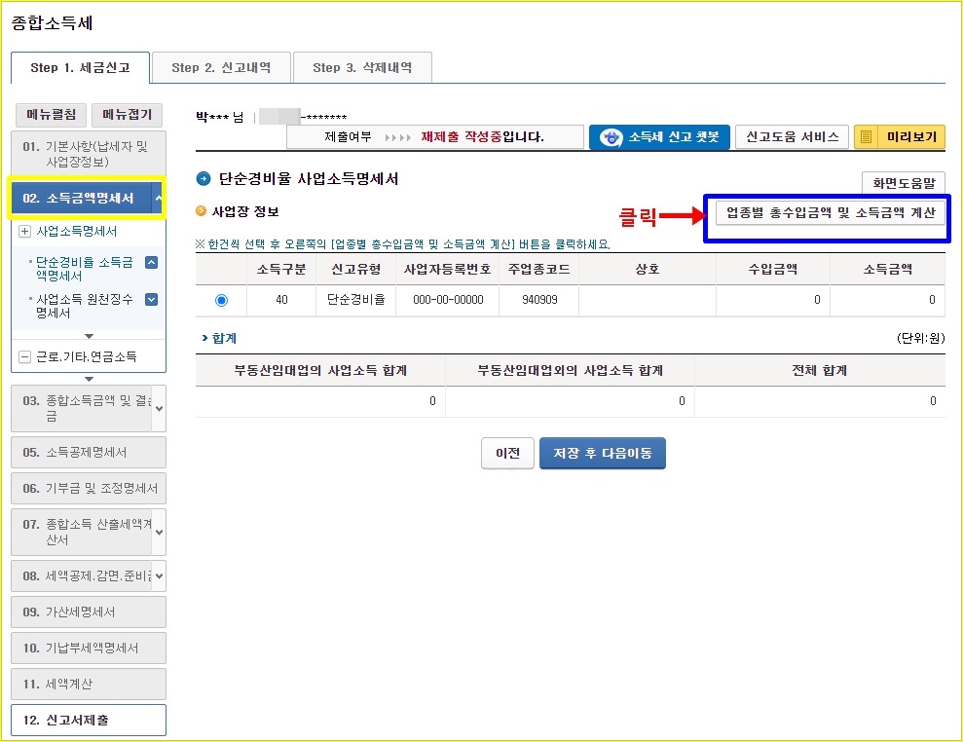Click the 소득세 신고 챗봇 button
Image resolution: width=963 pixels, height=742 pixels.
pyautogui.click(x=659, y=137)
